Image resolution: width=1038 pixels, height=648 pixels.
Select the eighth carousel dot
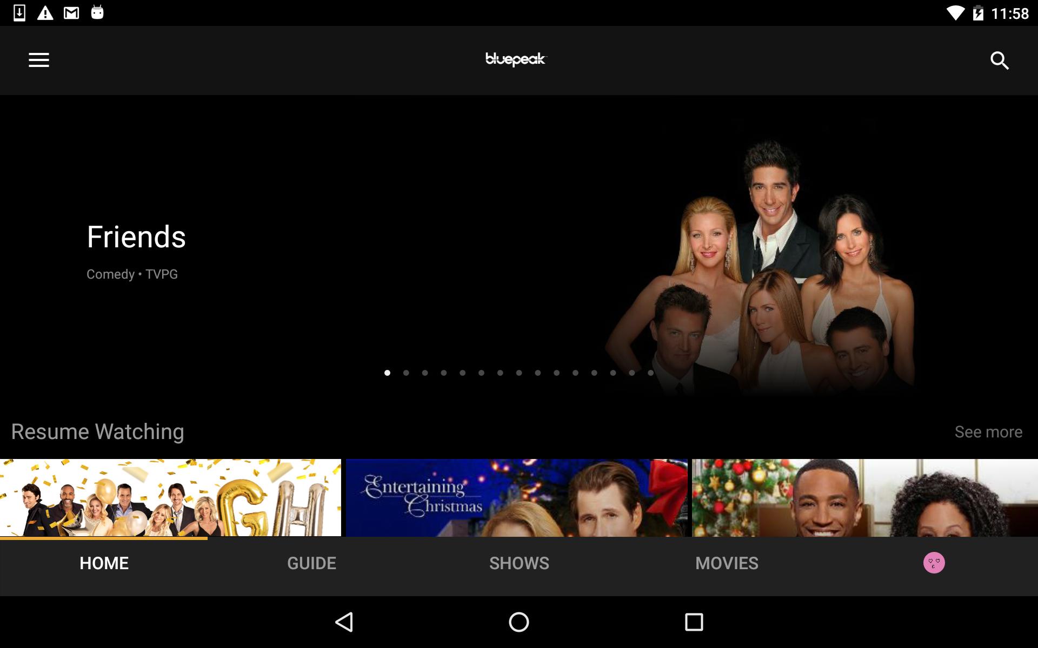(x=519, y=373)
